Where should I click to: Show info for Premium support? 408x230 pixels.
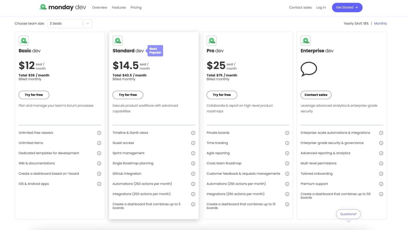[381, 184]
